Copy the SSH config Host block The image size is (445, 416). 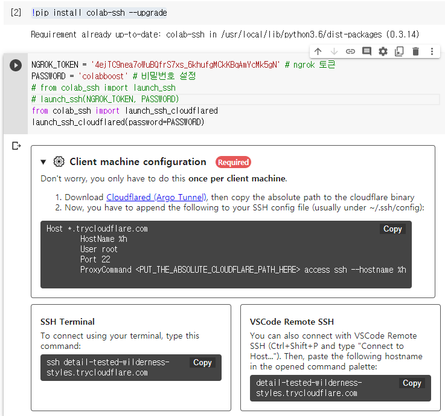tap(392, 229)
